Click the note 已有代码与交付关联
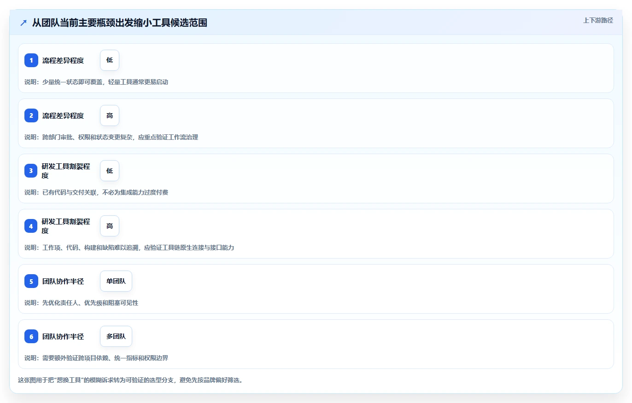 pyautogui.click(x=96, y=192)
